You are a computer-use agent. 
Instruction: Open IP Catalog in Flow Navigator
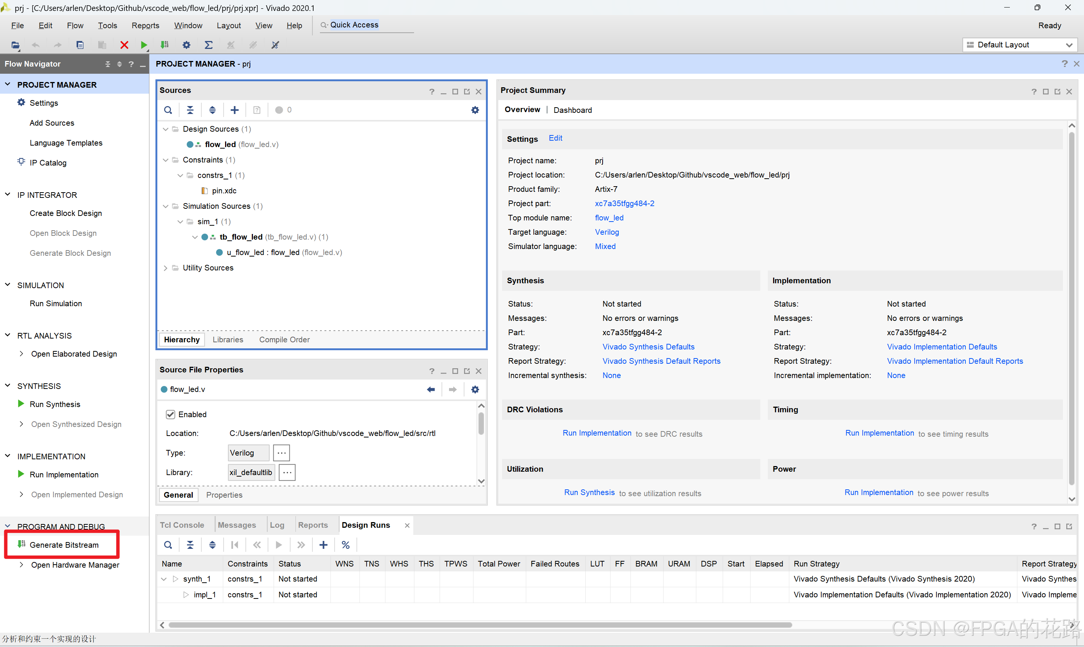point(48,163)
